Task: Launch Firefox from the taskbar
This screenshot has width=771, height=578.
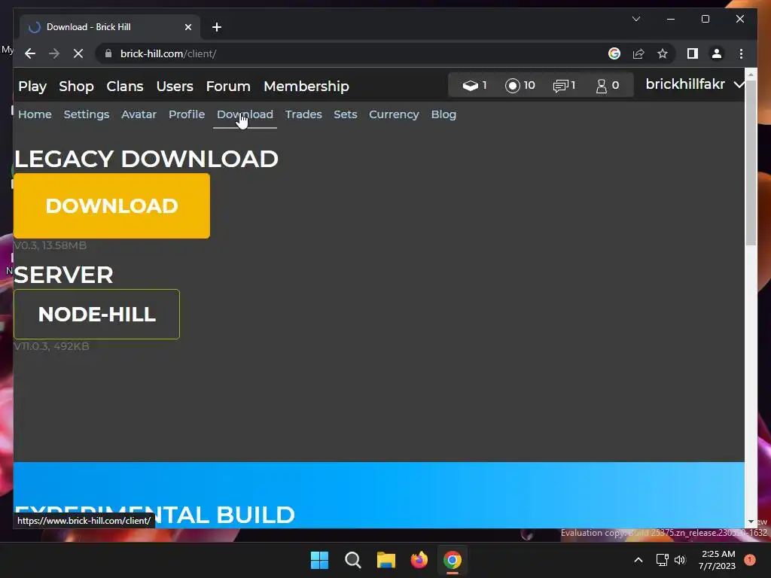Action: coord(419,560)
